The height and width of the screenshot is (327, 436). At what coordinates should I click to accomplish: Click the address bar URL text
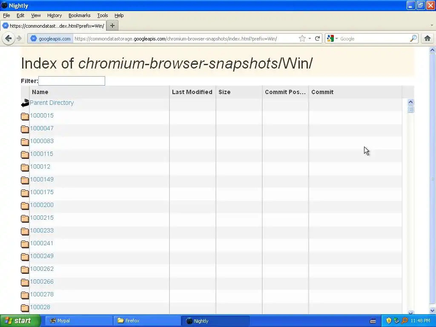[175, 39]
